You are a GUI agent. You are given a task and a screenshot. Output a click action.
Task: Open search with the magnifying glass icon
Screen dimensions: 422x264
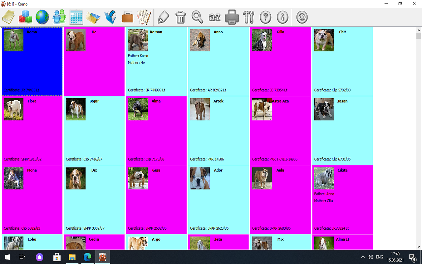[197, 17]
